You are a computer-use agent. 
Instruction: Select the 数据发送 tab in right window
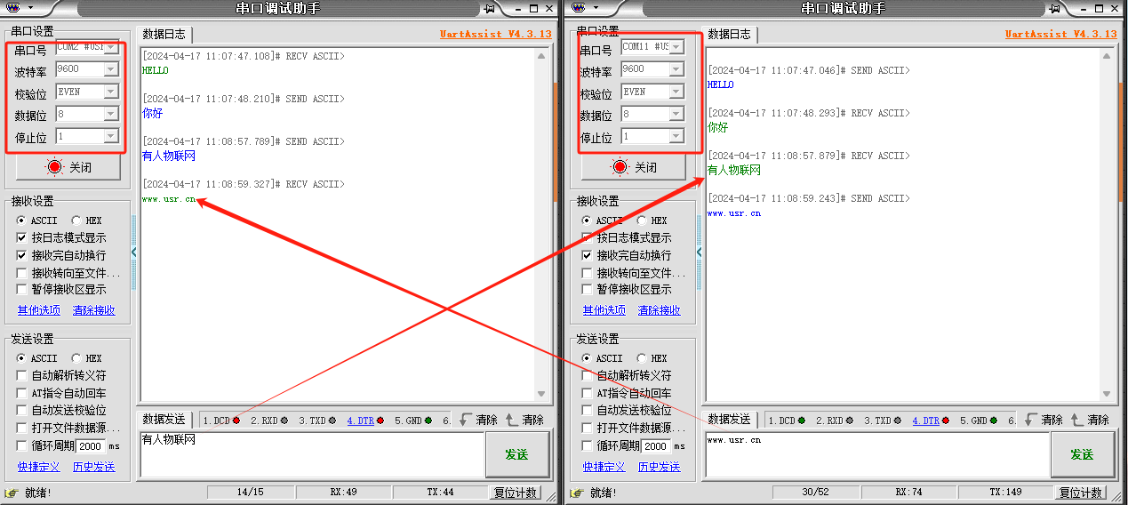[729, 420]
